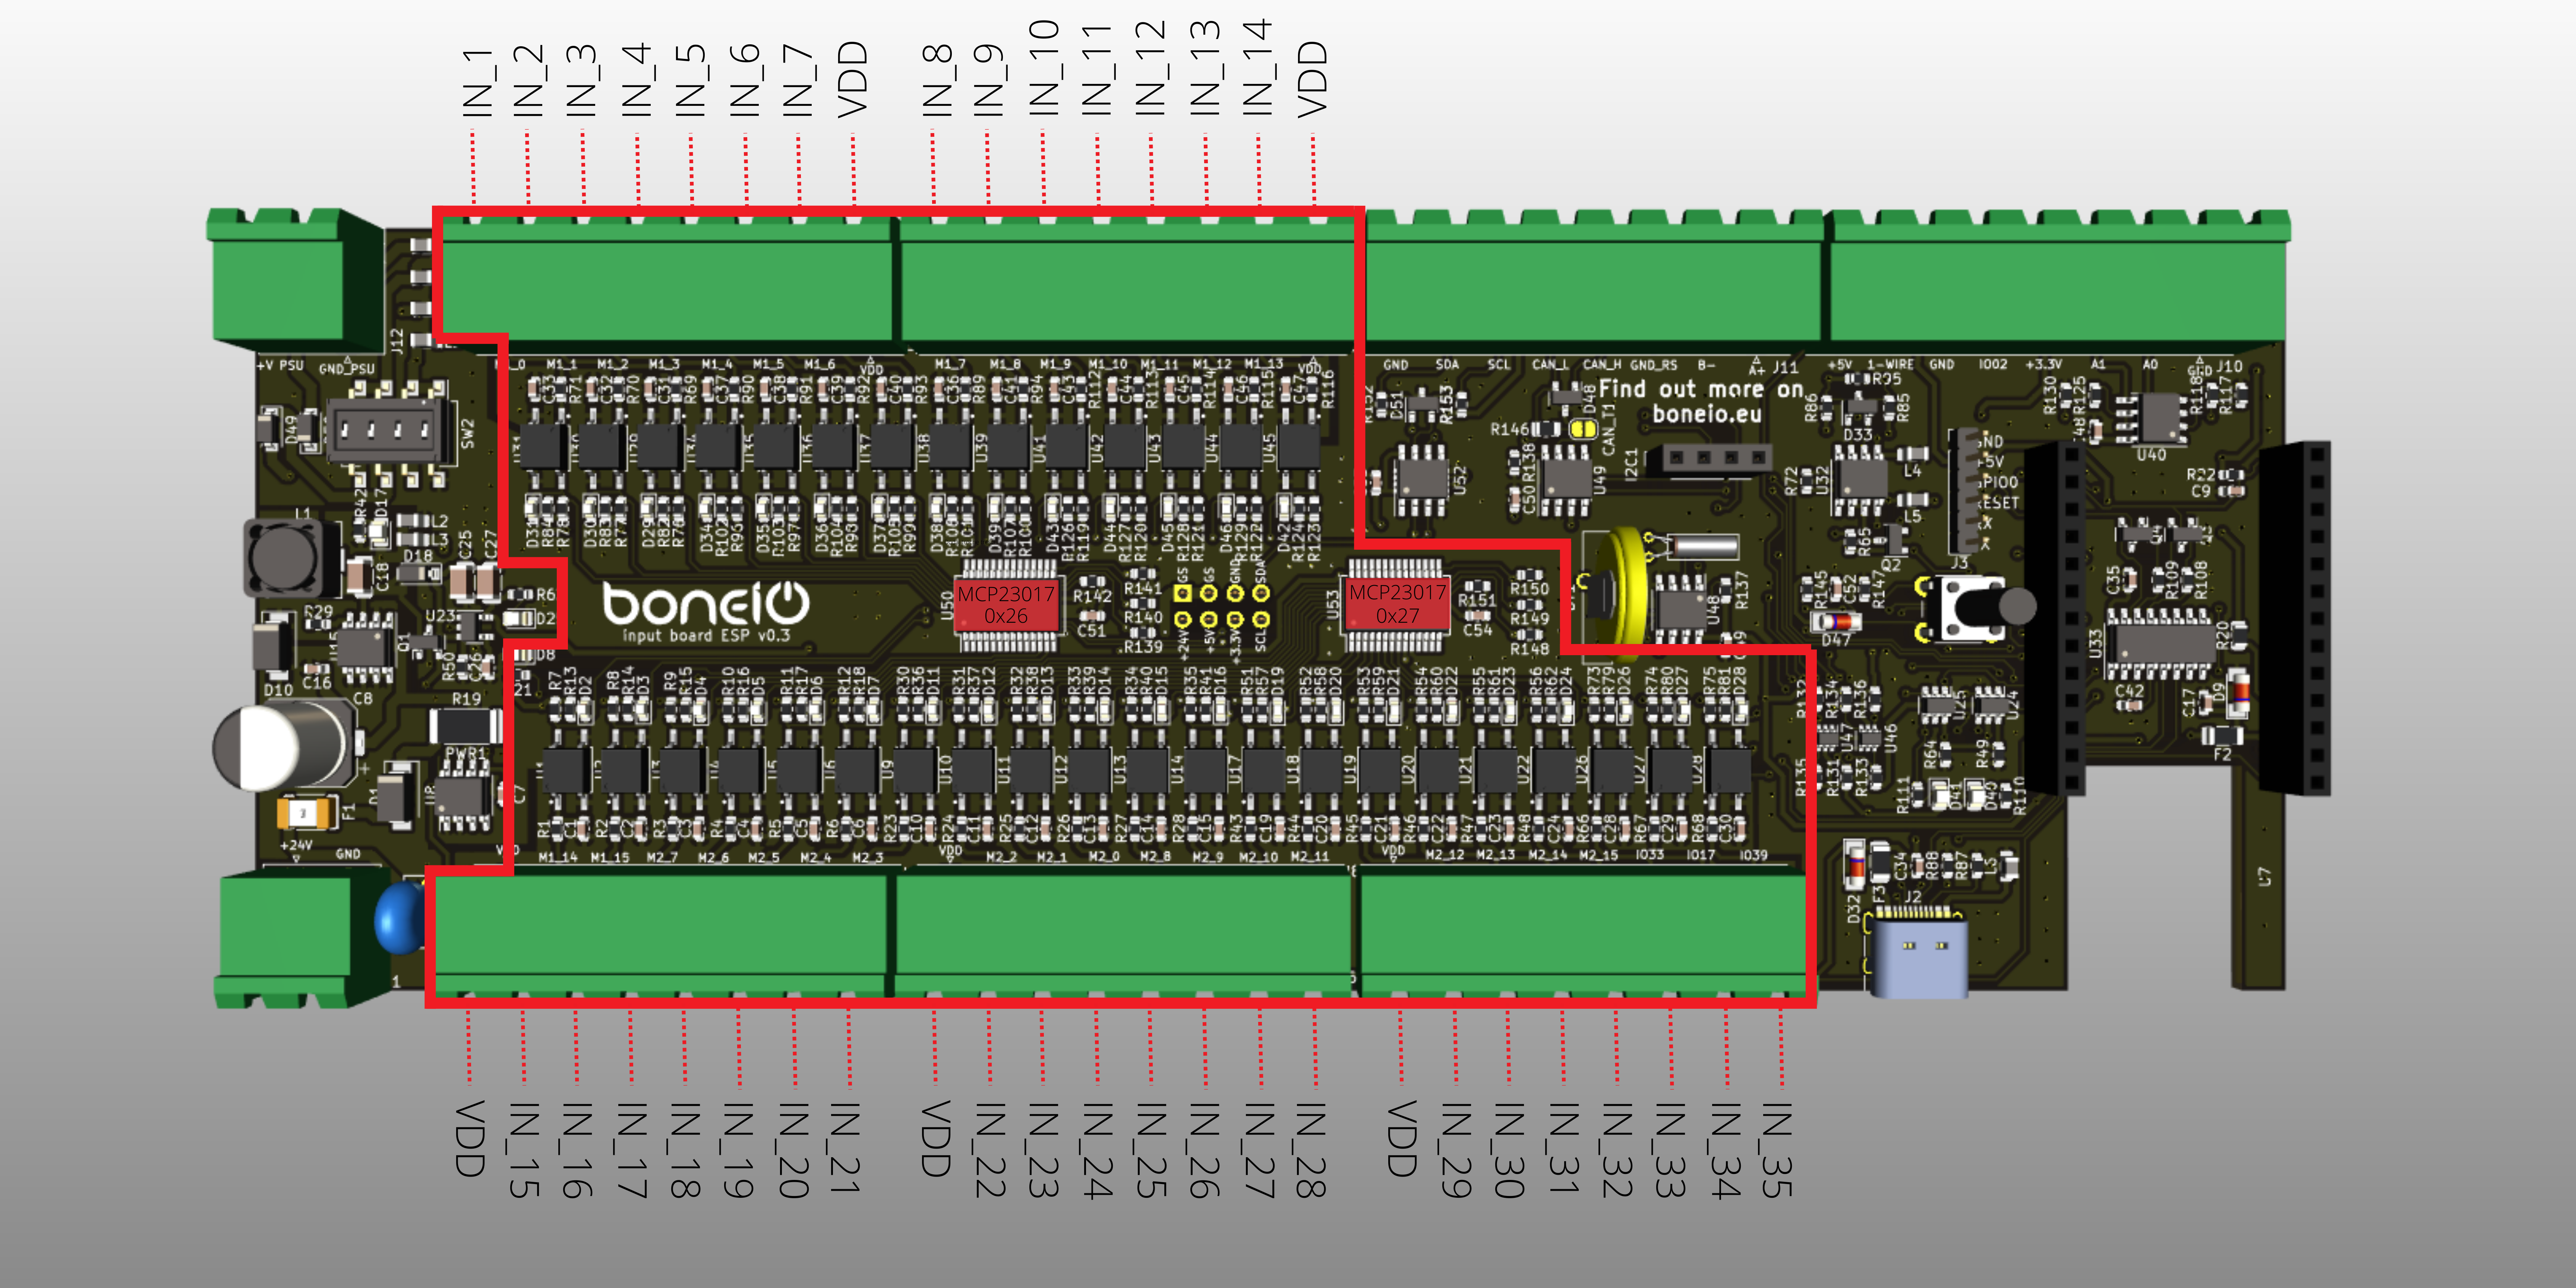Click the leftmost bottom VDD label

point(470,1138)
